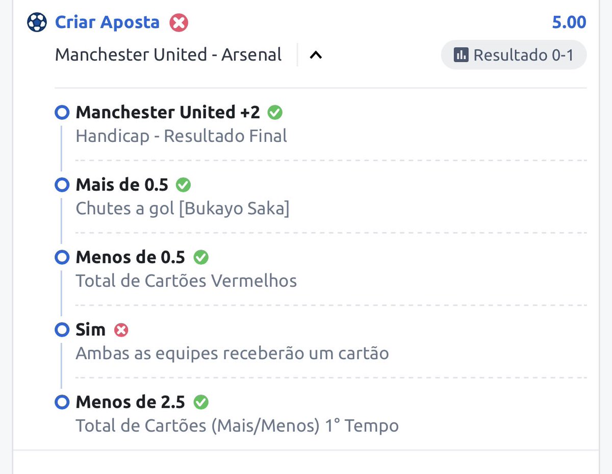Click the soccer ball icon beside Criar Aposta

37,22
